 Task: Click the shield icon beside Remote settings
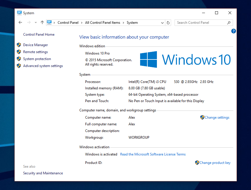coord(19,52)
